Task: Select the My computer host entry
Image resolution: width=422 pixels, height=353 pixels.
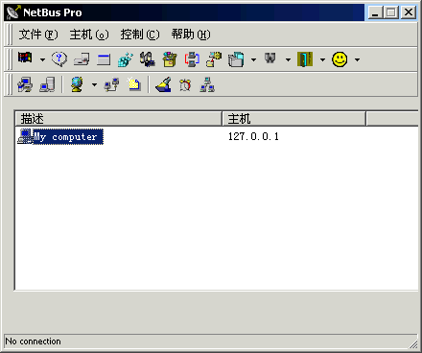Action: (x=68, y=137)
